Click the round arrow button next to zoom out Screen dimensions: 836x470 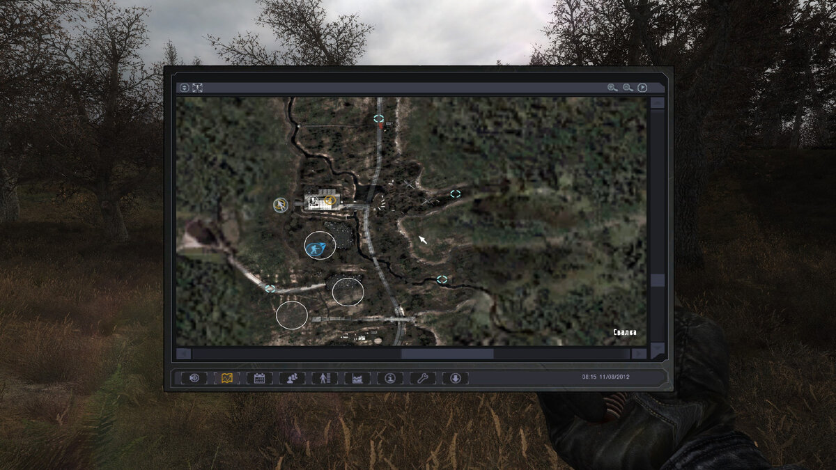642,88
